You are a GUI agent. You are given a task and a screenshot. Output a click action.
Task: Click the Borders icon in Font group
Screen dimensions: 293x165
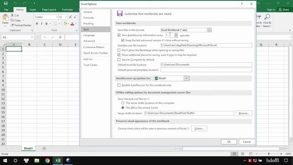55,23
